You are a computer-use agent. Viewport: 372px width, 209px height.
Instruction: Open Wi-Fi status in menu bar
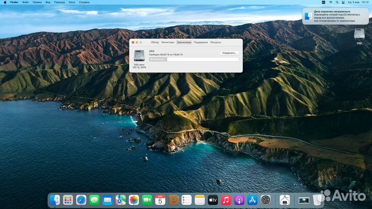(331, 2)
